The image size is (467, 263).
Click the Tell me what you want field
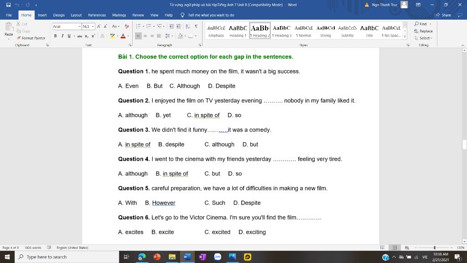tap(211, 15)
